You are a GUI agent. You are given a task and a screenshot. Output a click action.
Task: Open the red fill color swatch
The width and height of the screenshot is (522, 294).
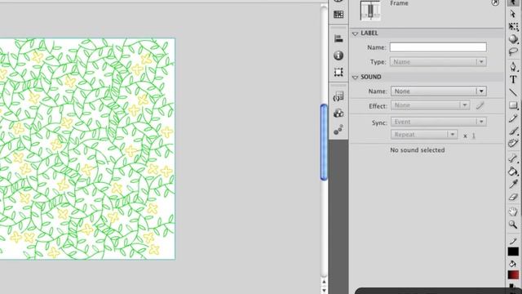coord(513,274)
